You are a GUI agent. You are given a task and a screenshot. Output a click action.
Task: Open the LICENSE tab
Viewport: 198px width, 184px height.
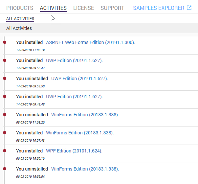coord(84,8)
